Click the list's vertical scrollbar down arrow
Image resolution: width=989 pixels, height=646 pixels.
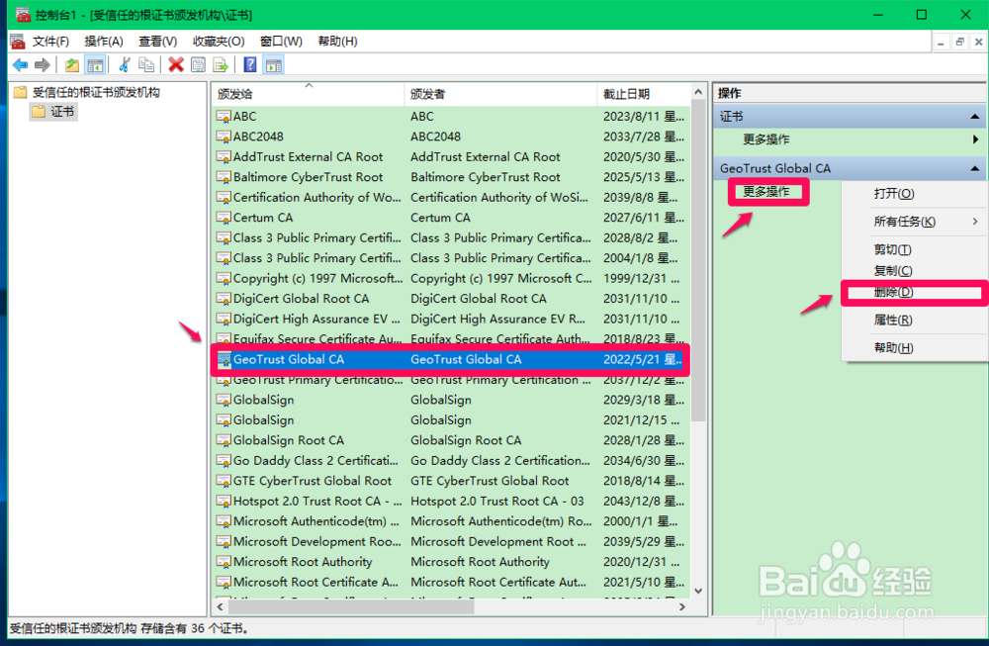[698, 591]
